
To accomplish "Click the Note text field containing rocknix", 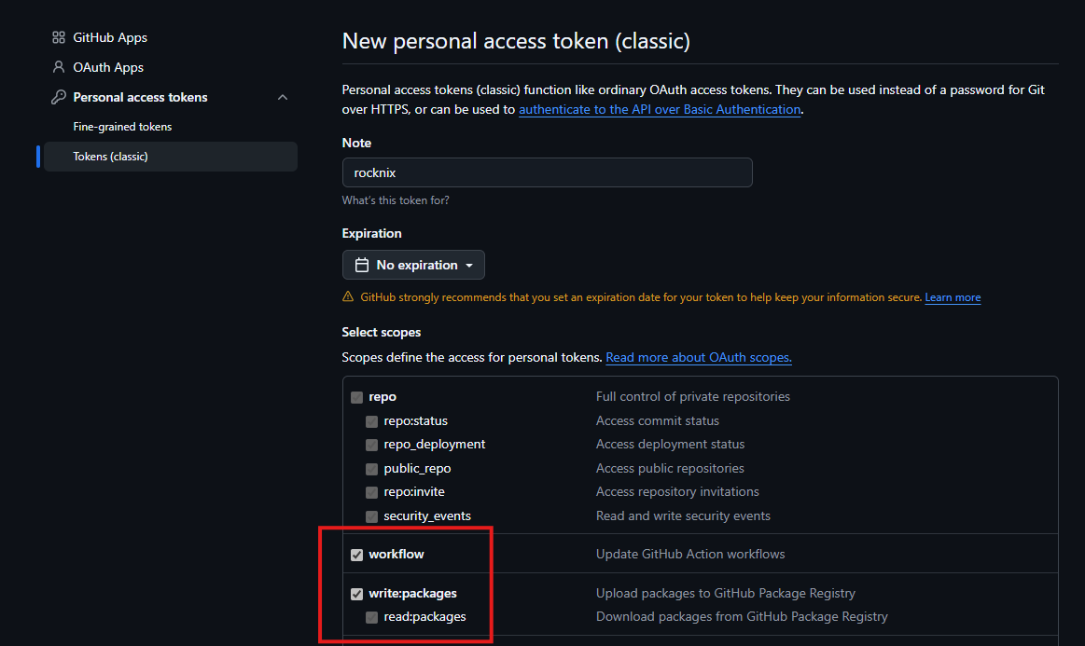I will click(547, 172).
